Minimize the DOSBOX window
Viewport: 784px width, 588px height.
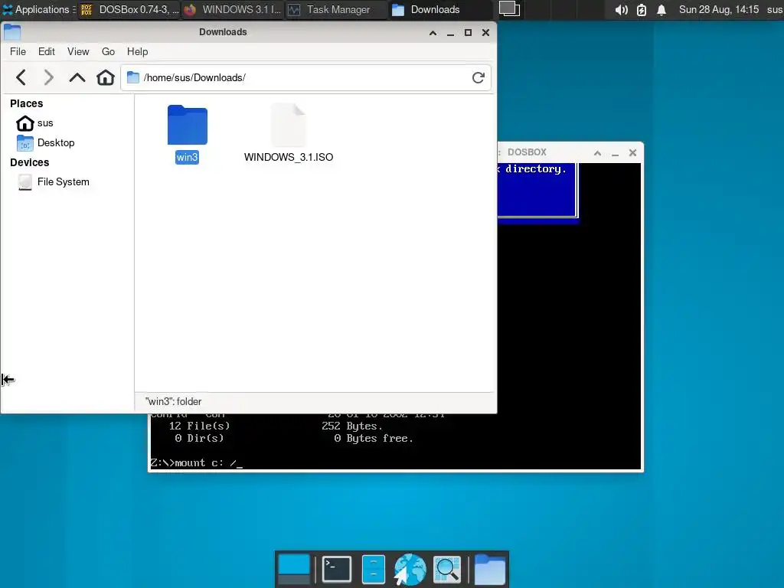coord(615,153)
